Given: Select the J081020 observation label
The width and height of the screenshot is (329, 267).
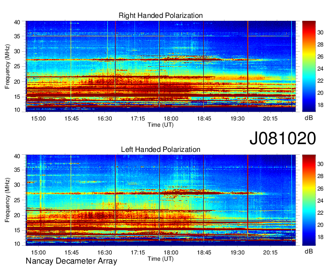Looking at the screenshot, I should click(x=283, y=138).
